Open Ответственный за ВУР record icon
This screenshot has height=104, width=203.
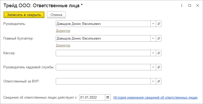(159, 81)
